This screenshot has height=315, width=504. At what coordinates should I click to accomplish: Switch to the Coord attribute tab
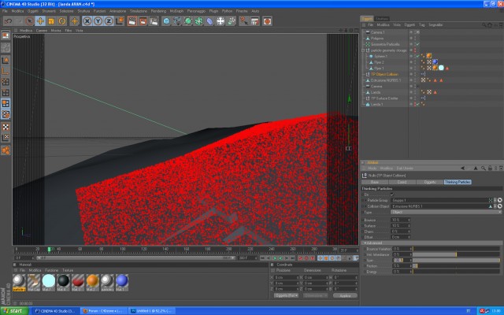point(402,182)
